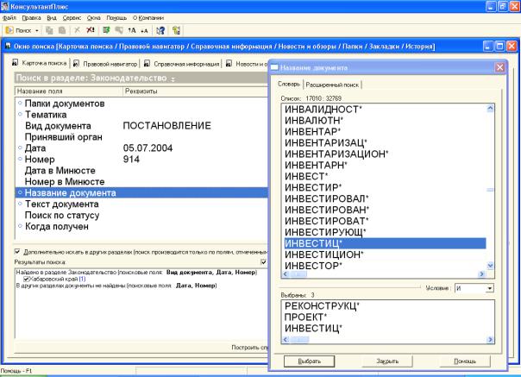521x377 pixels.
Task: Click the КонсультантПлюс title bar app icon
Action: point(5,6)
